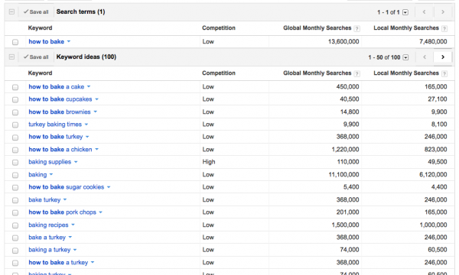Screen dimensions: 459x275
Task: Open the 'baking supplies' keyword link
Action: (50, 162)
